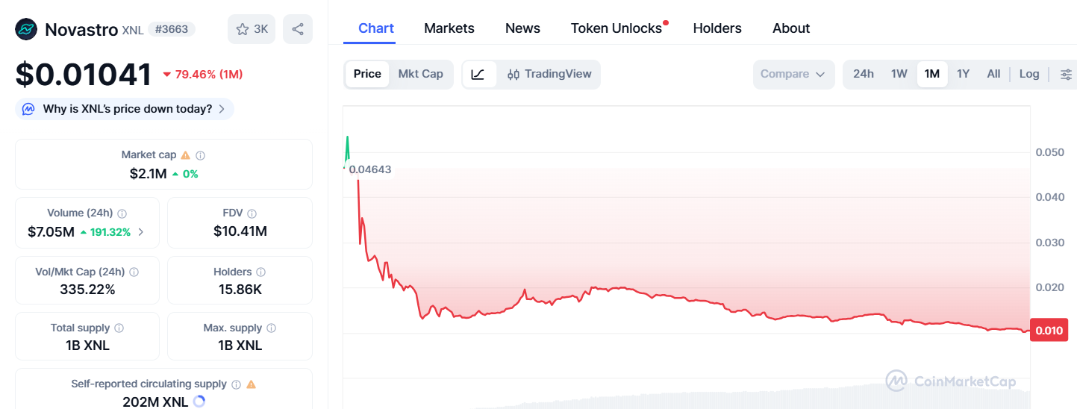Switch to Token Unlocks tab

click(x=616, y=28)
